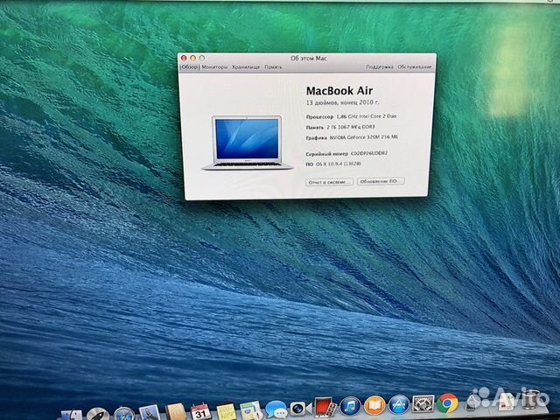Viewport: 560px width, 420px height.
Task: Launch the App Store dock icon
Action: point(399,407)
